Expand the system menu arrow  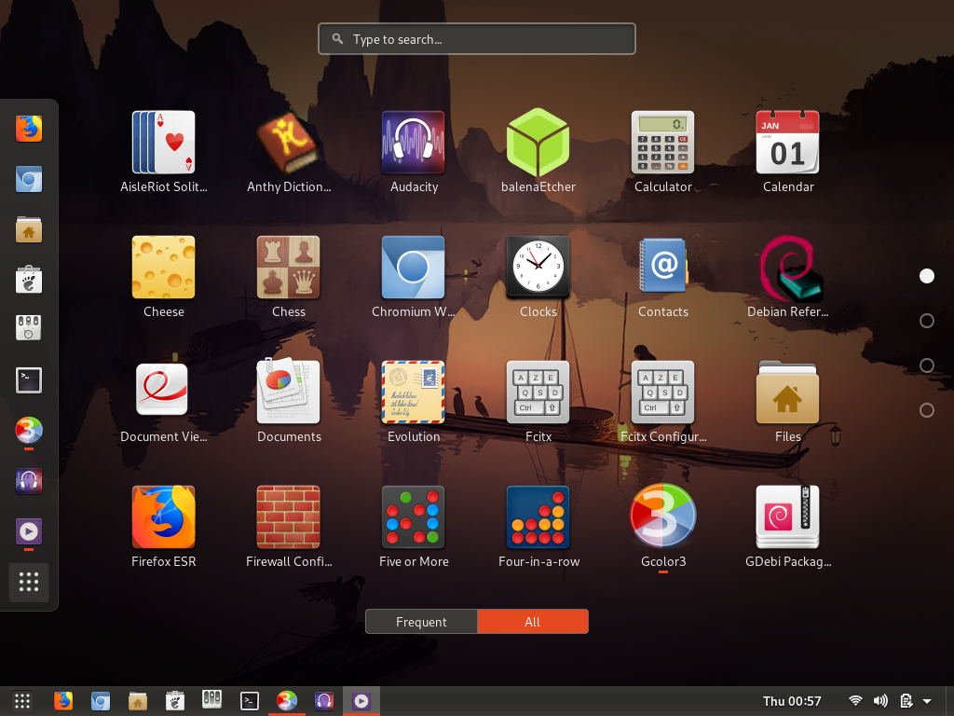click(927, 701)
